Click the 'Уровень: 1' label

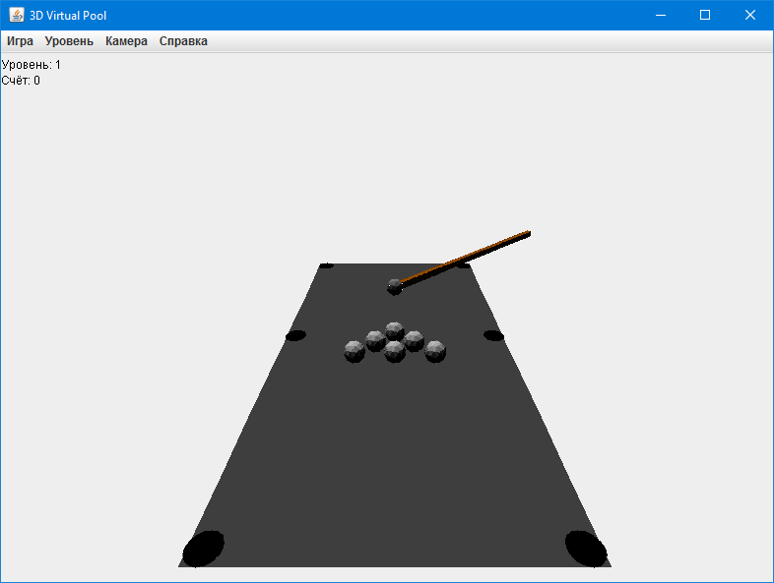click(x=32, y=65)
